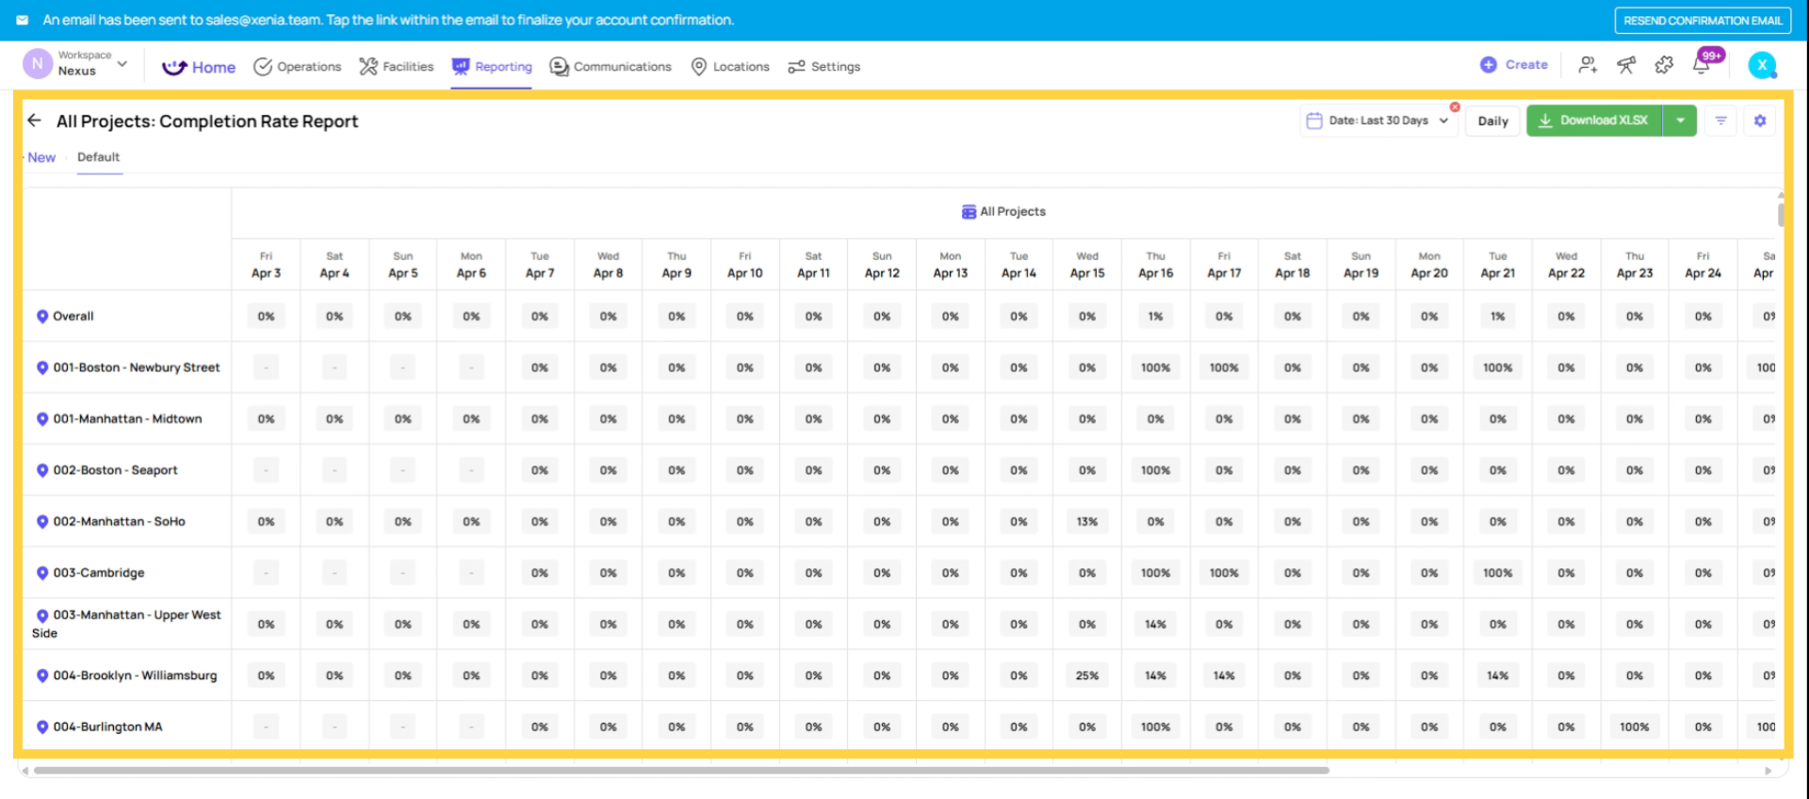1809x799 pixels.
Task: Click 14% cell for 003-Manhattan Upper West Side
Action: 1156,625
